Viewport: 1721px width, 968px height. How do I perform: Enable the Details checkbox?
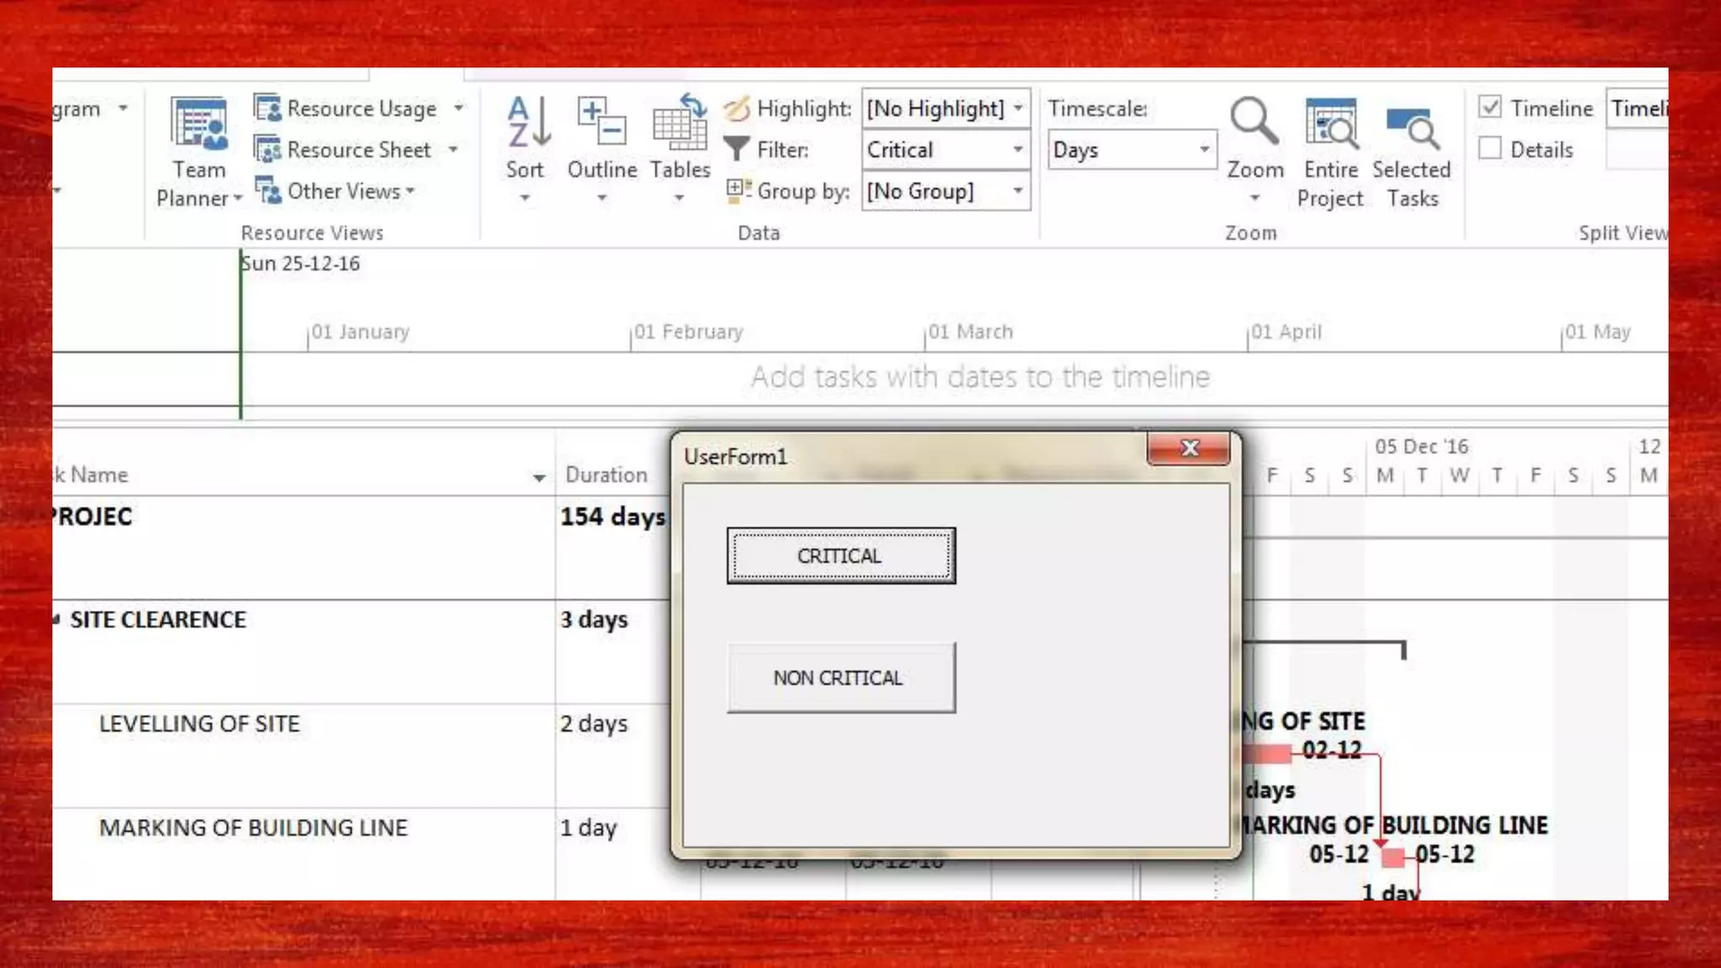(1490, 149)
